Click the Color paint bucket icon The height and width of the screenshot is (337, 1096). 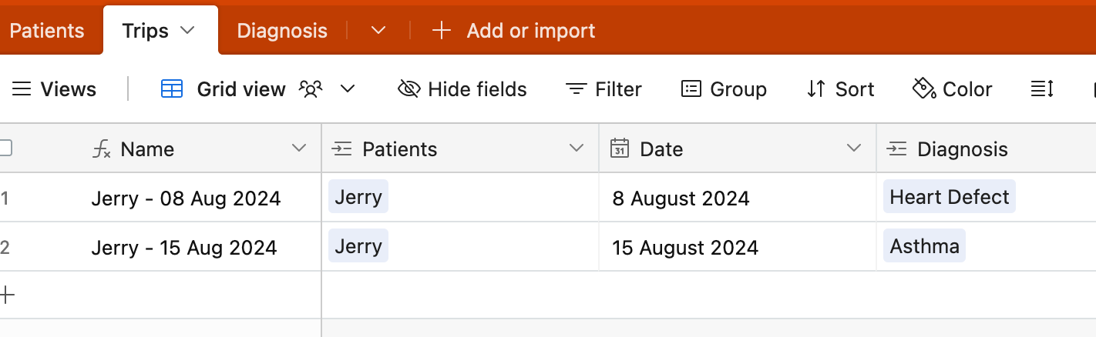tap(923, 89)
